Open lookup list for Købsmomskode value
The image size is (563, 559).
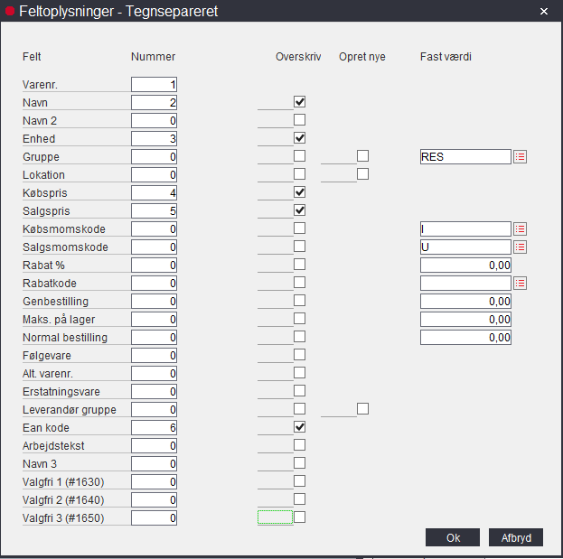tap(520, 228)
